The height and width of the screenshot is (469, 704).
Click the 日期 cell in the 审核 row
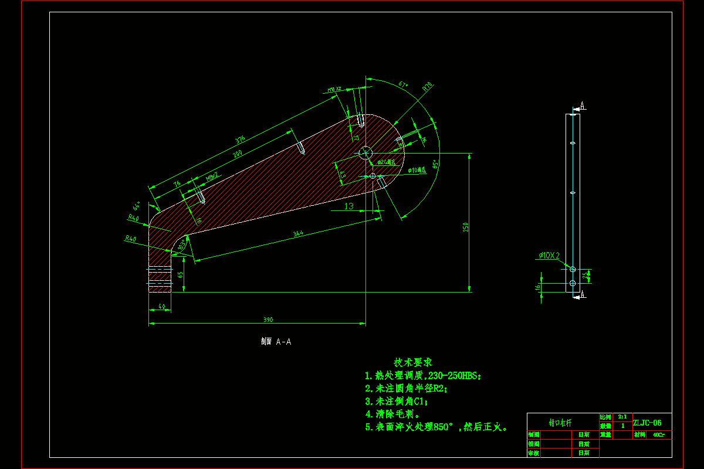pyautogui.click(x=585, y=453)
